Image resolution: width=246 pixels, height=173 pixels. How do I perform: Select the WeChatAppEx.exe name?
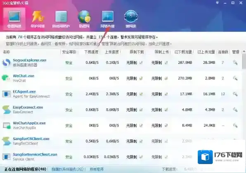tap(29, 123)
